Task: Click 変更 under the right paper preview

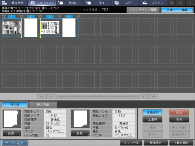Action: 80,133
